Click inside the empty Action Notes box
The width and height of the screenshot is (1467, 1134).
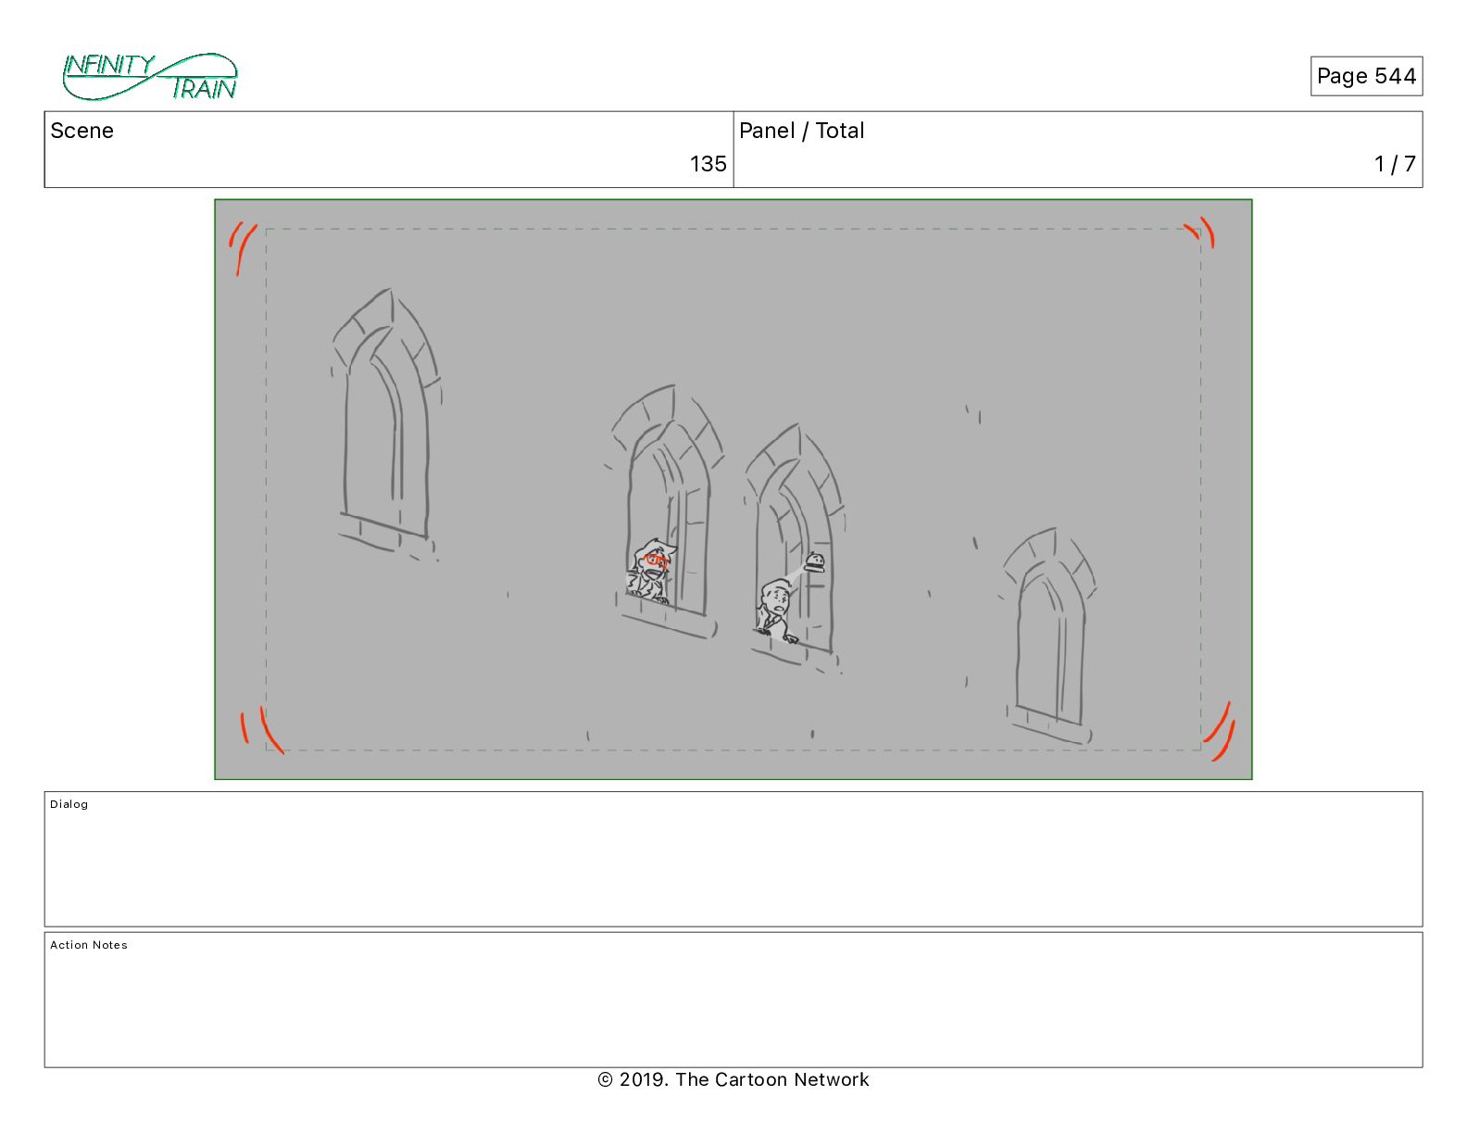[733, 1000]
